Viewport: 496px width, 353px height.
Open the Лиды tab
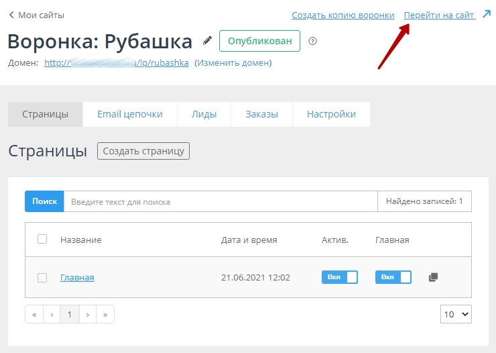(x=204, y=114)
